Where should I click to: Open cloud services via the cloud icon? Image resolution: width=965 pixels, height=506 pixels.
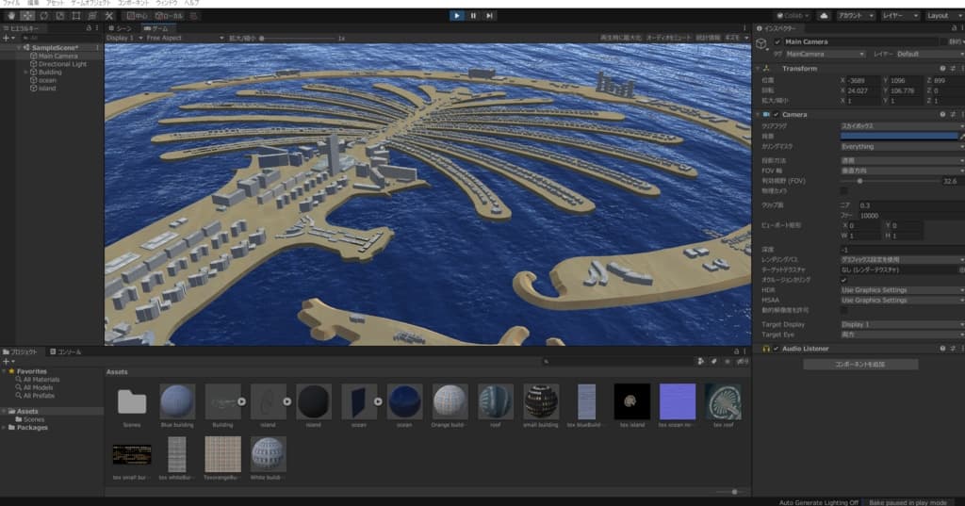click(x=824, y=16)
